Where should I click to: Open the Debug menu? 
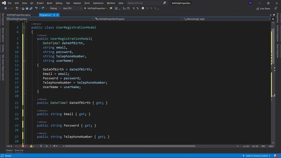coord(59,3)
